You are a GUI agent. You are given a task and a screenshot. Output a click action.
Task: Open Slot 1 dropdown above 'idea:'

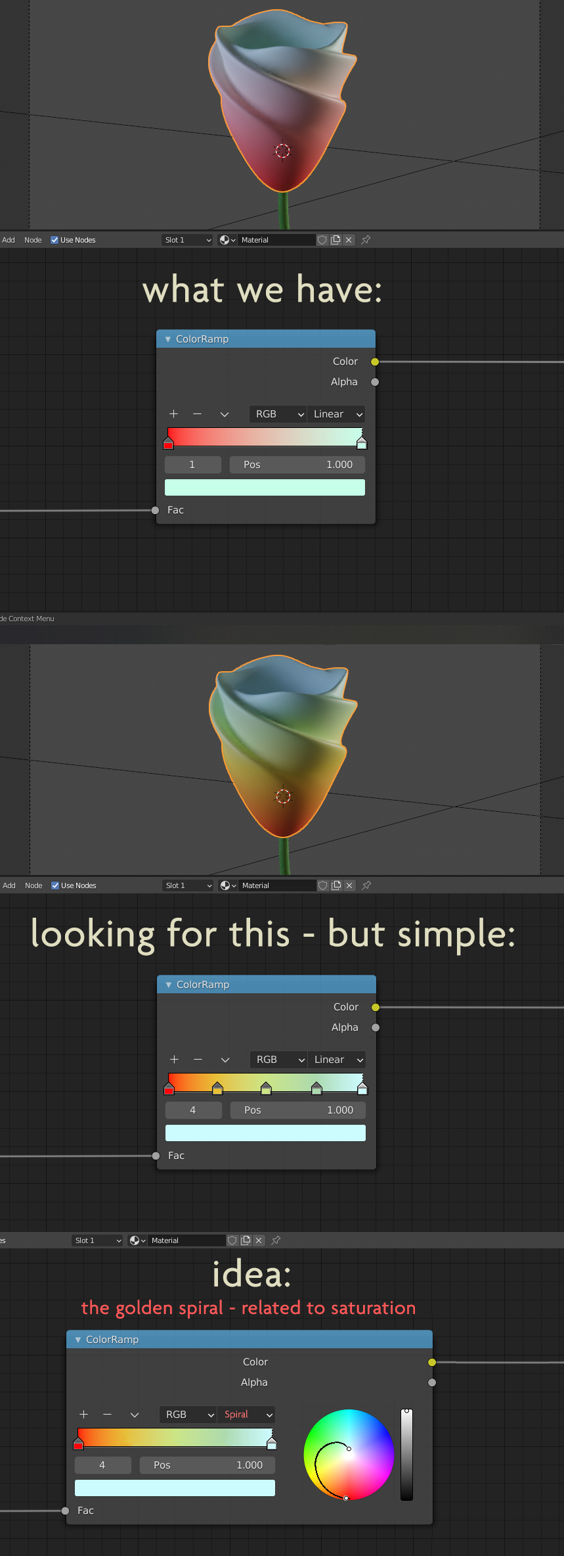point(98,1240)
